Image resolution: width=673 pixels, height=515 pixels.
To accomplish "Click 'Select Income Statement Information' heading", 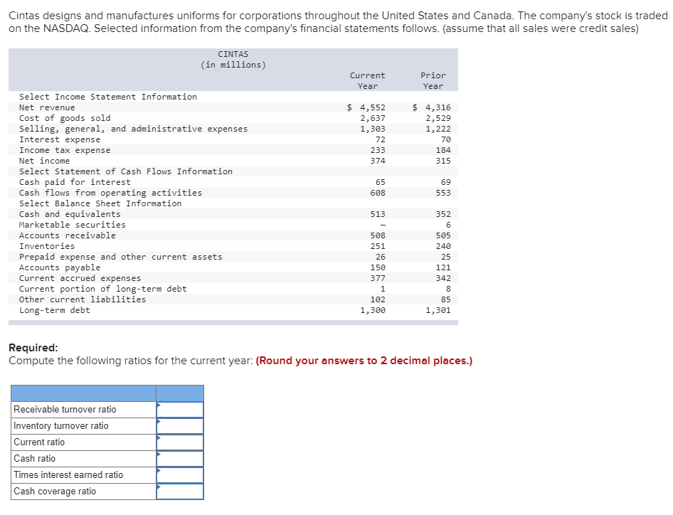I will [x=108, y=97].
